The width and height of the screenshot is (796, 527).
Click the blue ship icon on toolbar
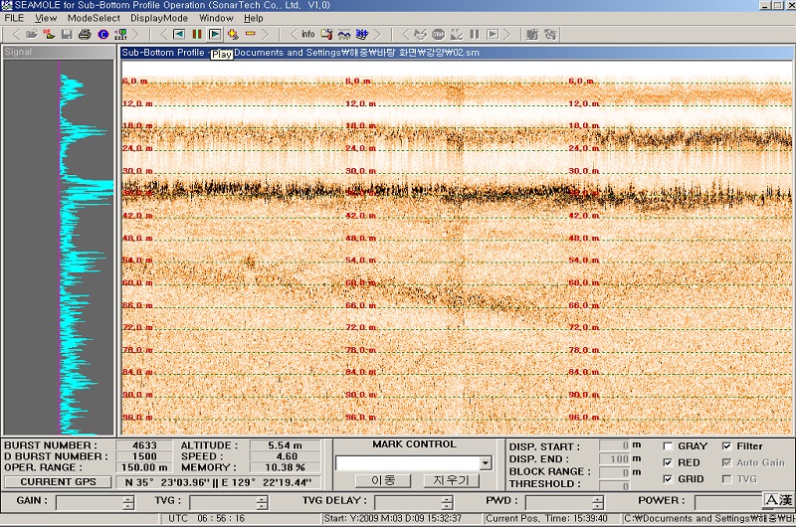pyautogui.click(x=362, y=34)
